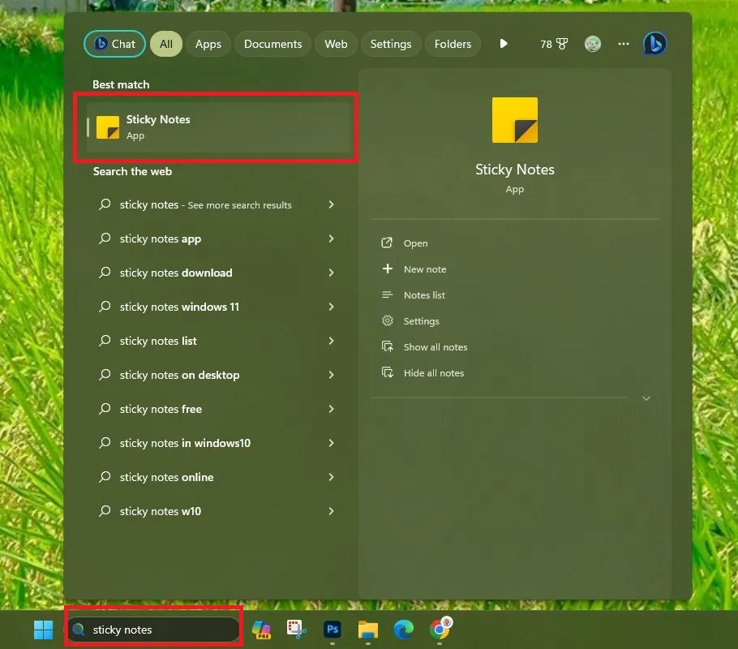Expand the 'sticky notes app' suggestion arrow
This screenshot has height=649, width=738.
click(331, 239)
